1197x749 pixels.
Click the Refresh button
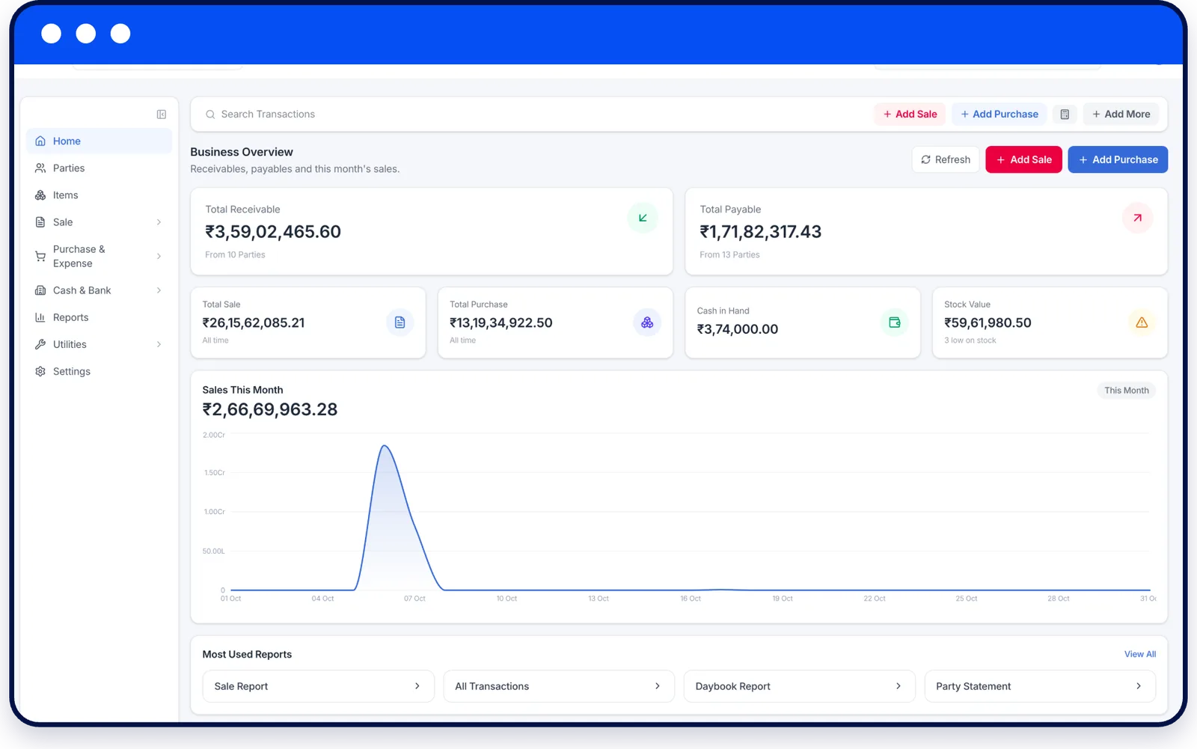pos(946,159)
